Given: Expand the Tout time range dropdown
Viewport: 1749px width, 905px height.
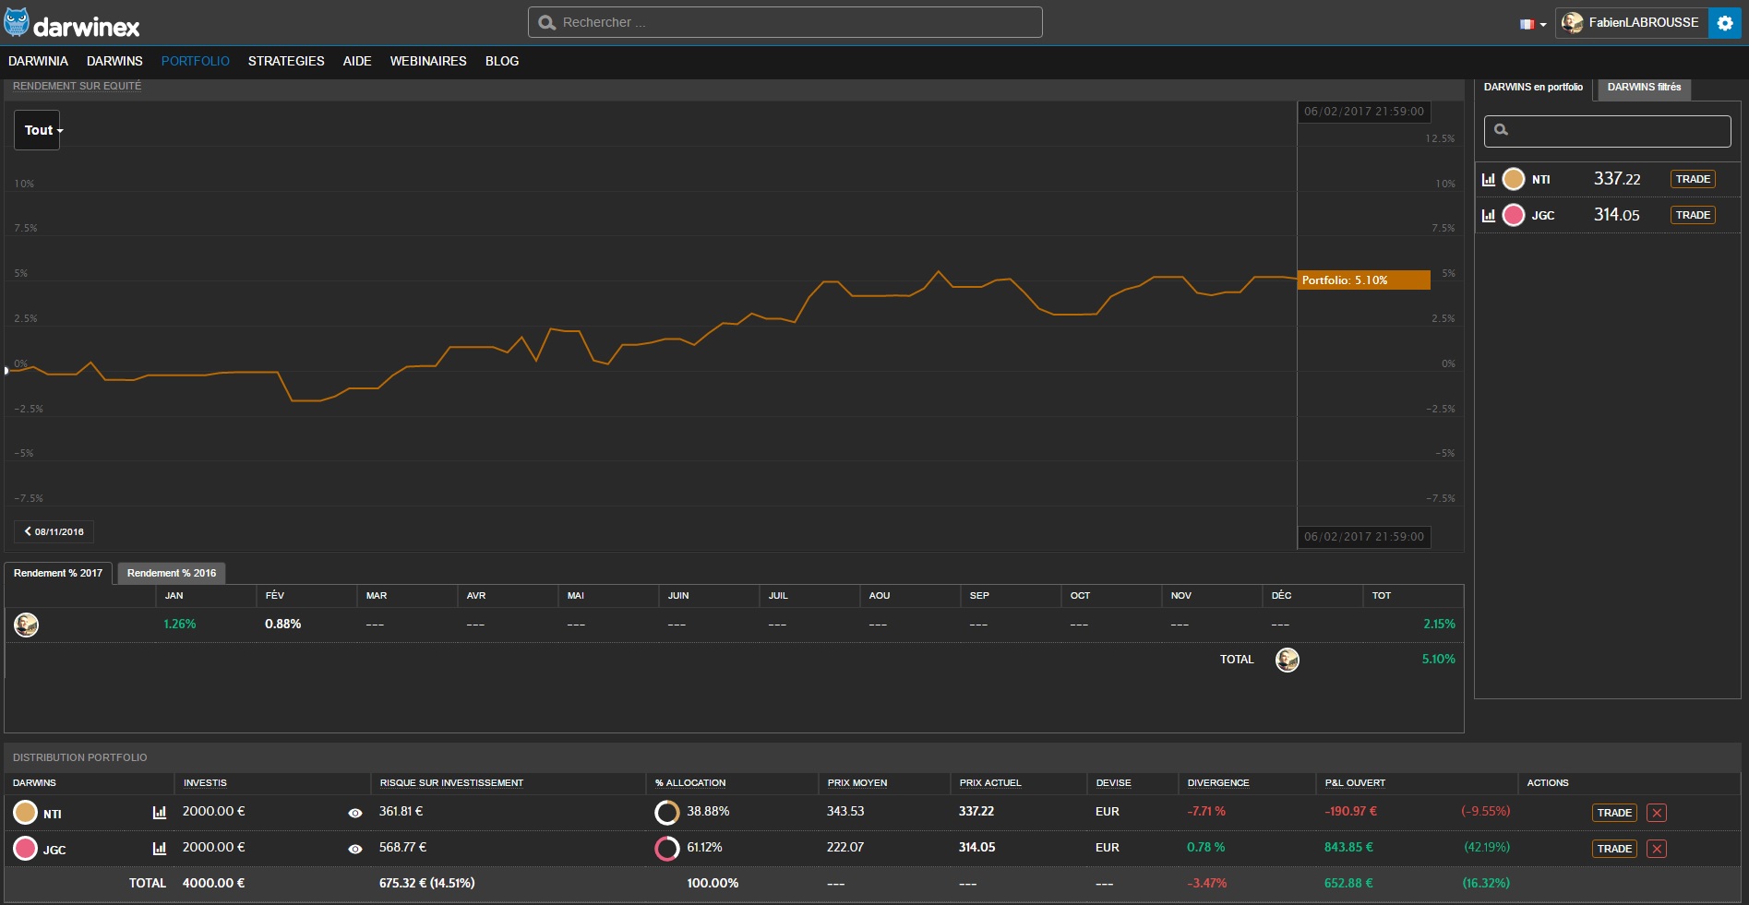Looking at the screenshot, I should pyautogui.click(x=38, y=130).
